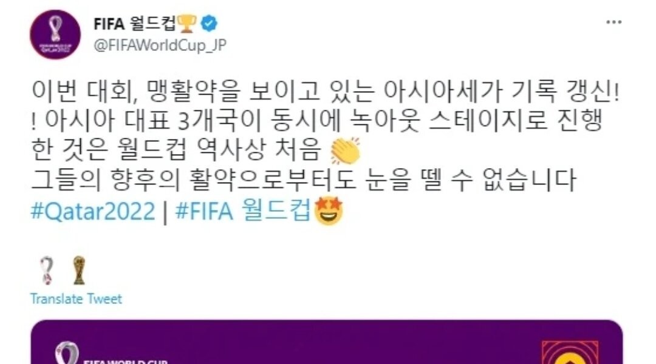Open the #FIFA 월드컵 hashtag

click(244, 210)
